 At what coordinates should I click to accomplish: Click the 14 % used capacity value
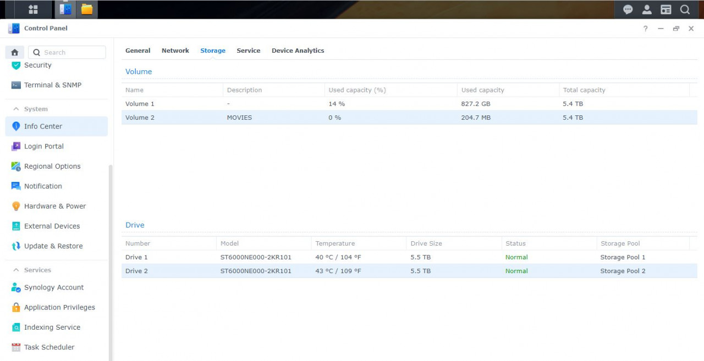337,104
